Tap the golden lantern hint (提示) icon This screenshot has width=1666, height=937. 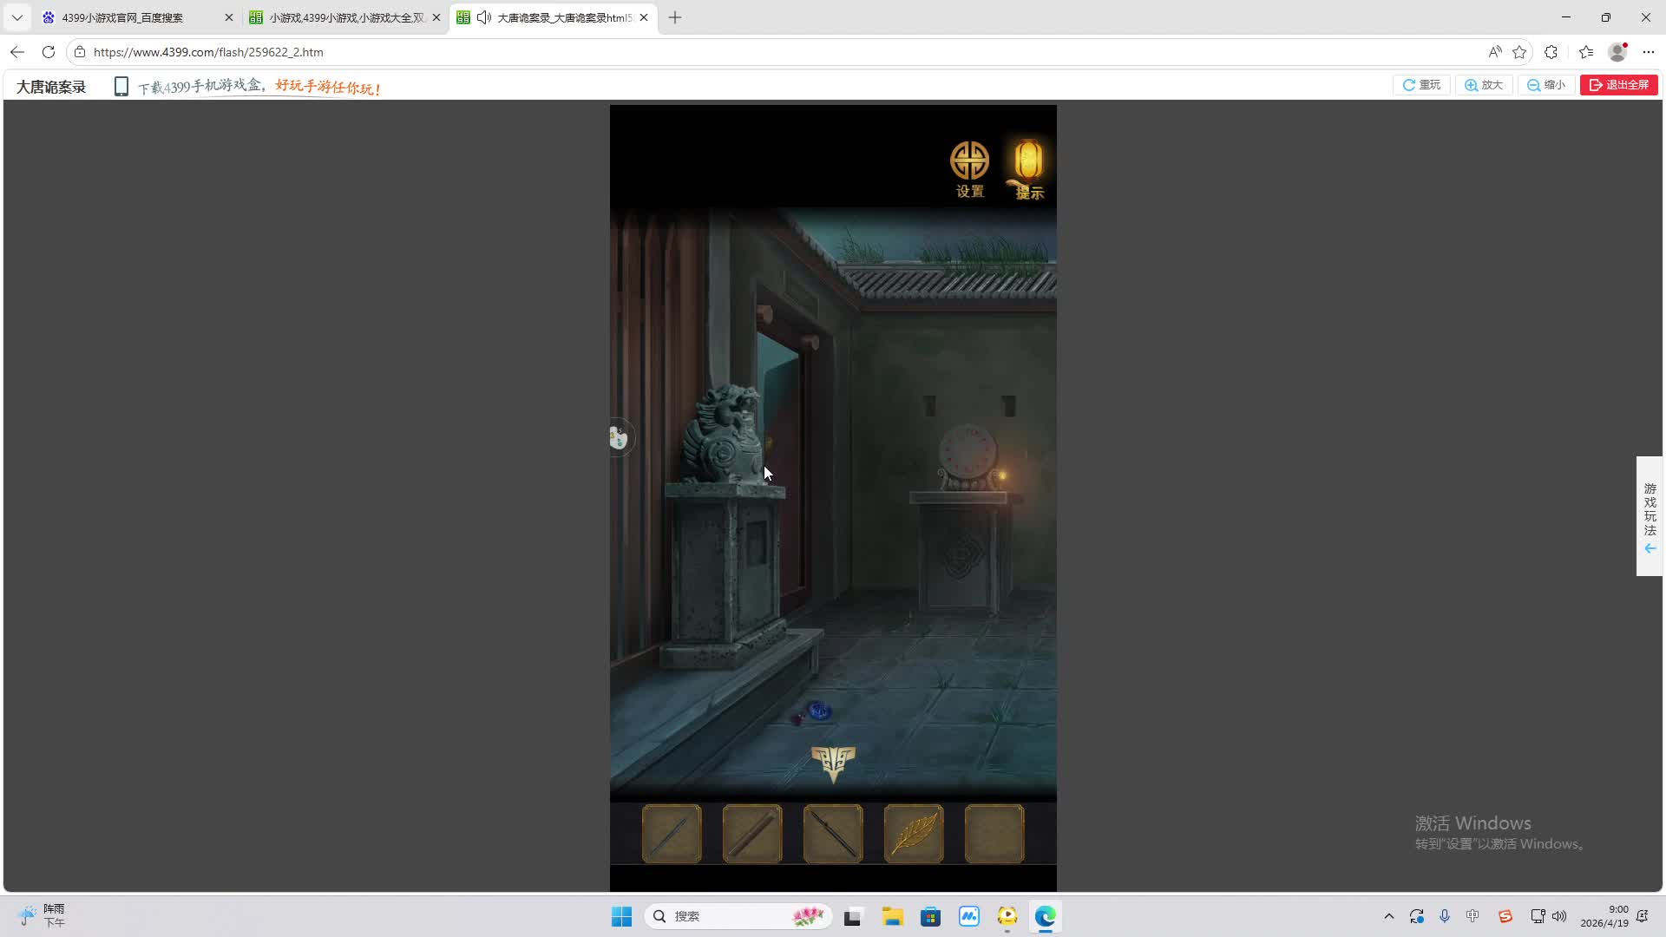click(x=1028, y=170)
